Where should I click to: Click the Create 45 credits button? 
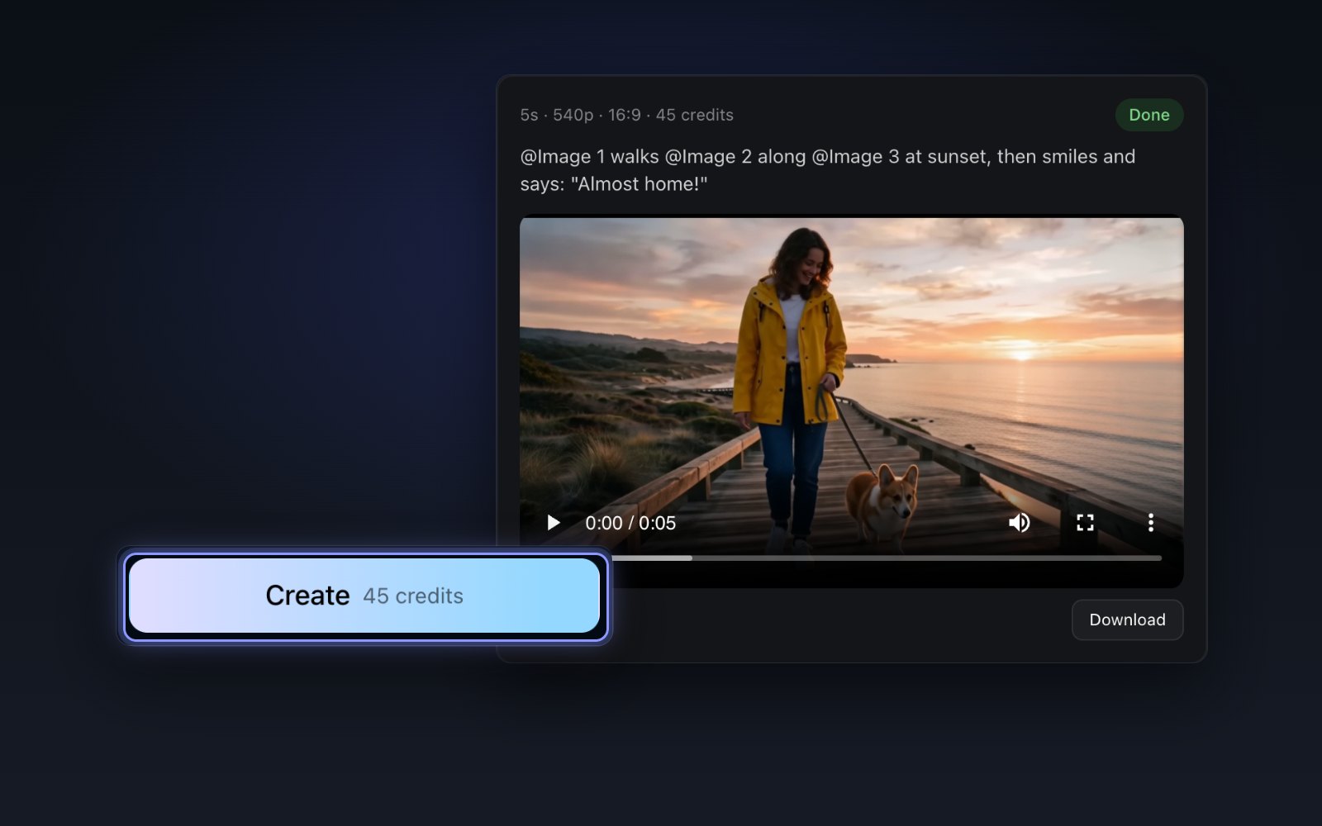click(364, 596)
